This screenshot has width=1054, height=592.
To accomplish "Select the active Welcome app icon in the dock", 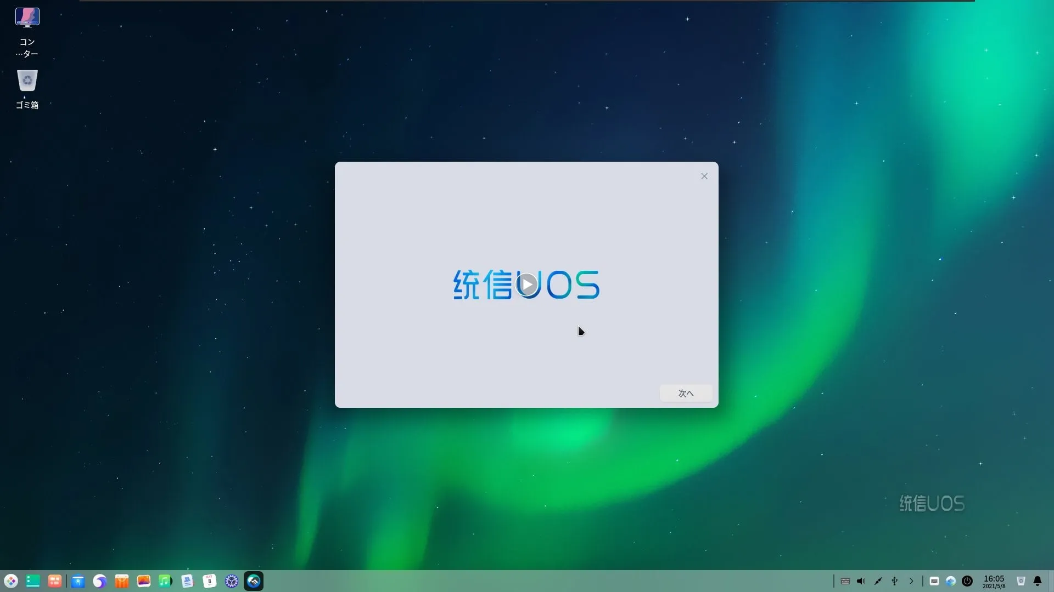I will 253,581.
